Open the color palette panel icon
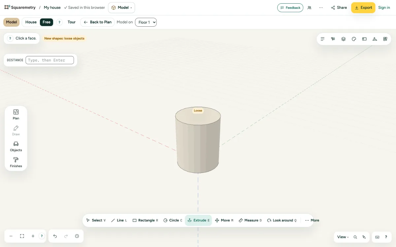 (x=354, y=39)
